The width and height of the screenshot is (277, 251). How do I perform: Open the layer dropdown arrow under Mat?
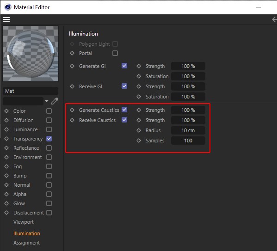(47, 101)
